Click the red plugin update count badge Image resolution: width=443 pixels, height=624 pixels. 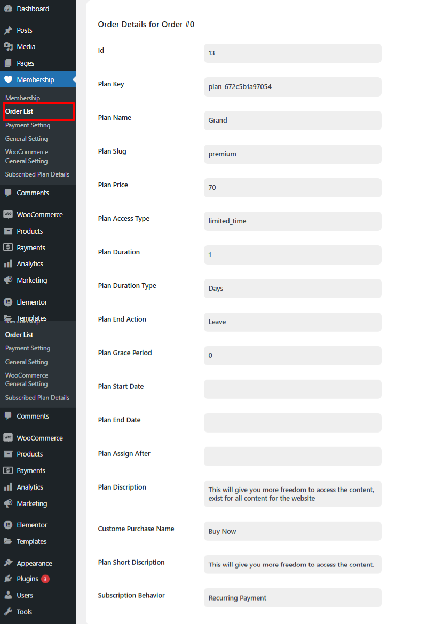(x=45, y=579)
